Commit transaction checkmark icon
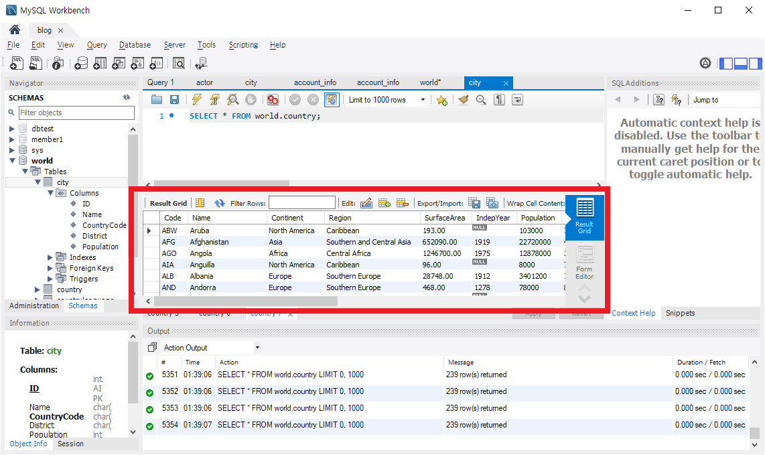This screenshot has height=455, width=765. point(295,100)
